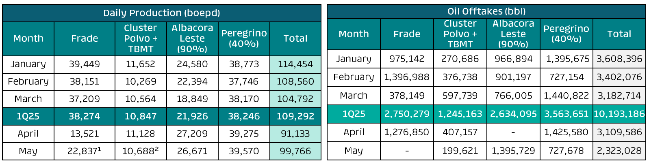Click the January total 114,454 cell
The image size is (649, 162).
coord(295,64)
